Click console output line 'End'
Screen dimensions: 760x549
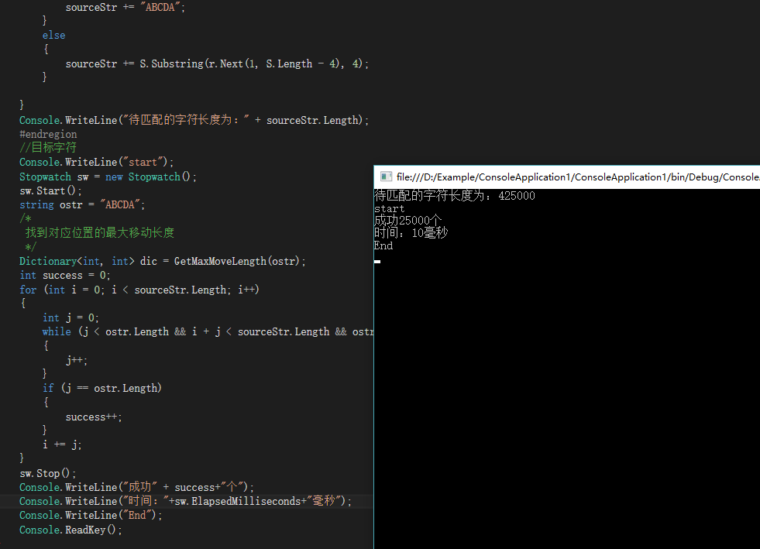coord(383,245)
